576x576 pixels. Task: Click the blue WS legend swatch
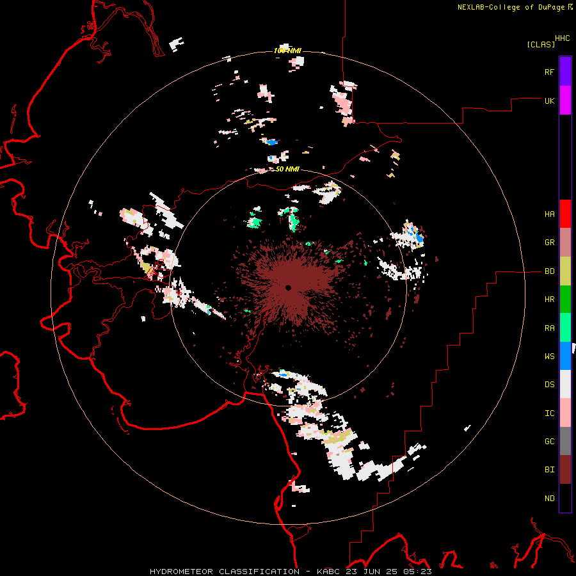(565, 356)
